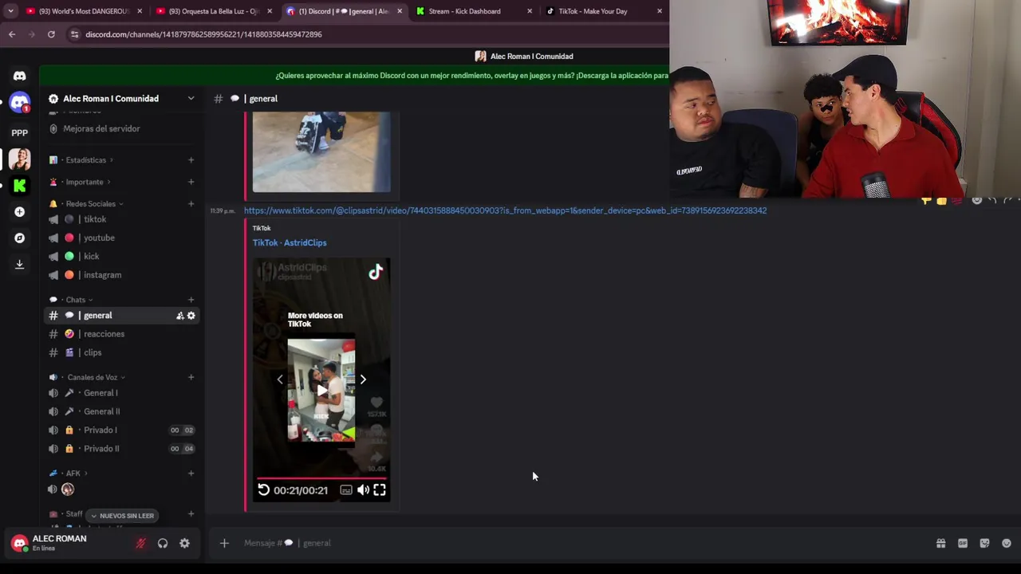Image resolution: width=1021 pixels, height=574 pixels.
Task: Open the GIF picker icon
Action: pyautogui.click(x=963, y=543)
